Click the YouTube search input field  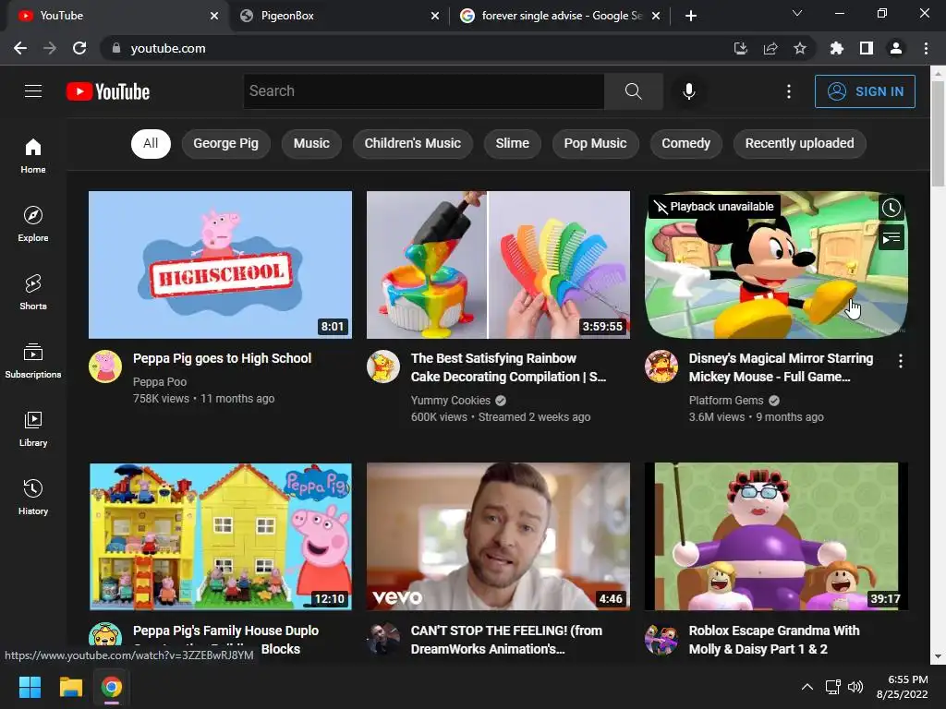(423, 91)
